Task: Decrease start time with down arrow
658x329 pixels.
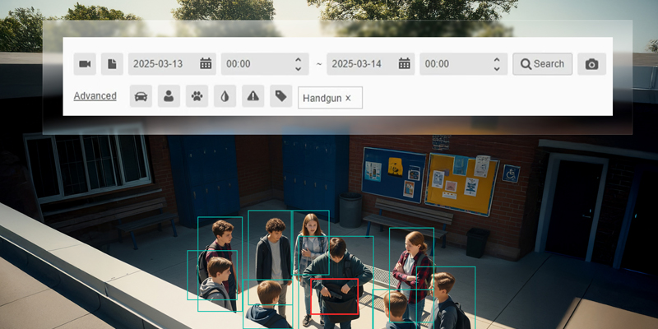Action: 298,68
